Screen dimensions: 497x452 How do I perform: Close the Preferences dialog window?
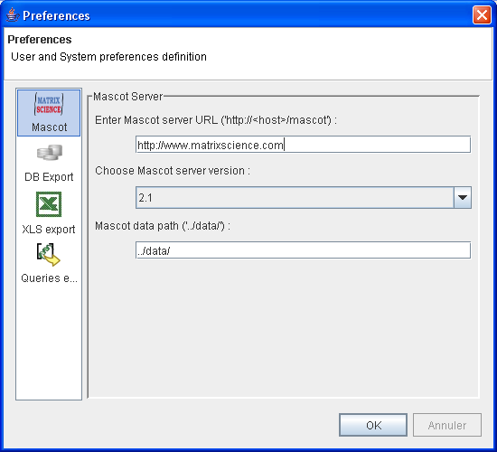pyautogui.click(x=482, y=14)
